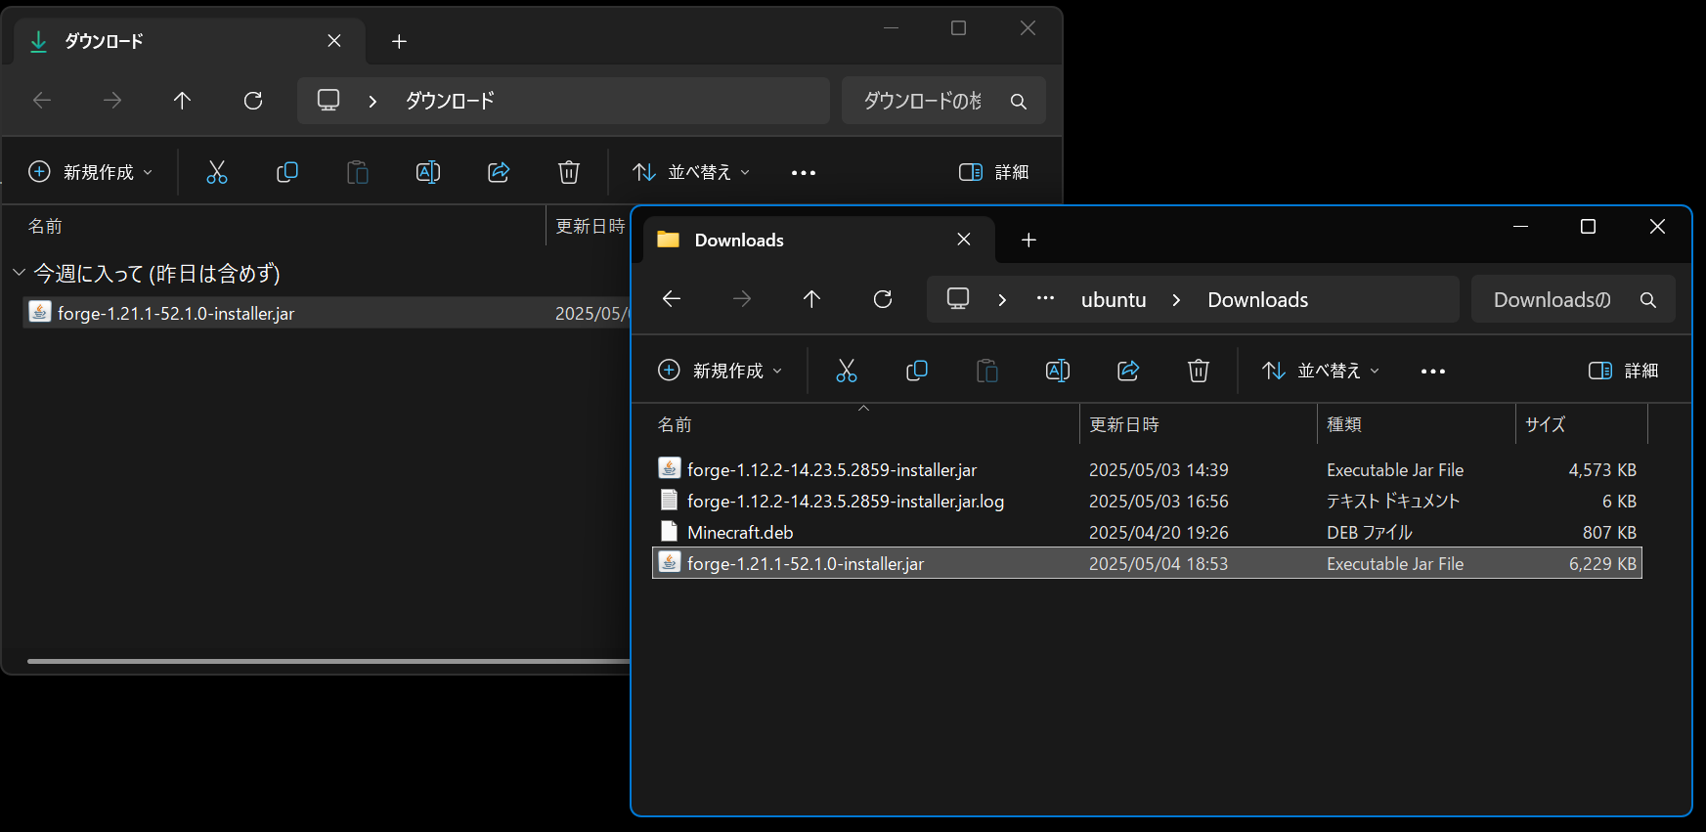Click Share icon in ダウンロード window toolbar

tap(499, 172)
